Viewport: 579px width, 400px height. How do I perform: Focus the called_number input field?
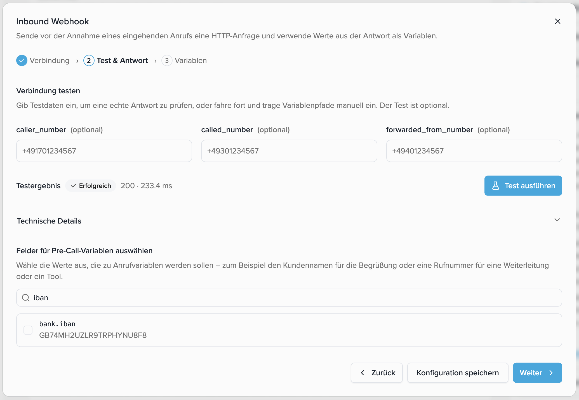tap(289, 151)
